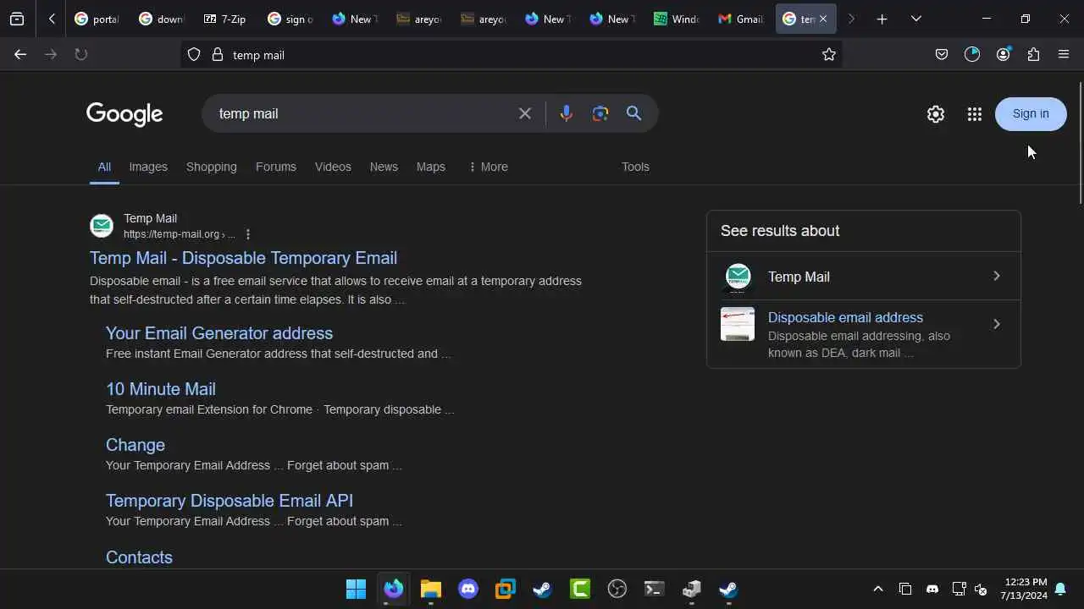Open Discord from the taskbar

point(468,589)
